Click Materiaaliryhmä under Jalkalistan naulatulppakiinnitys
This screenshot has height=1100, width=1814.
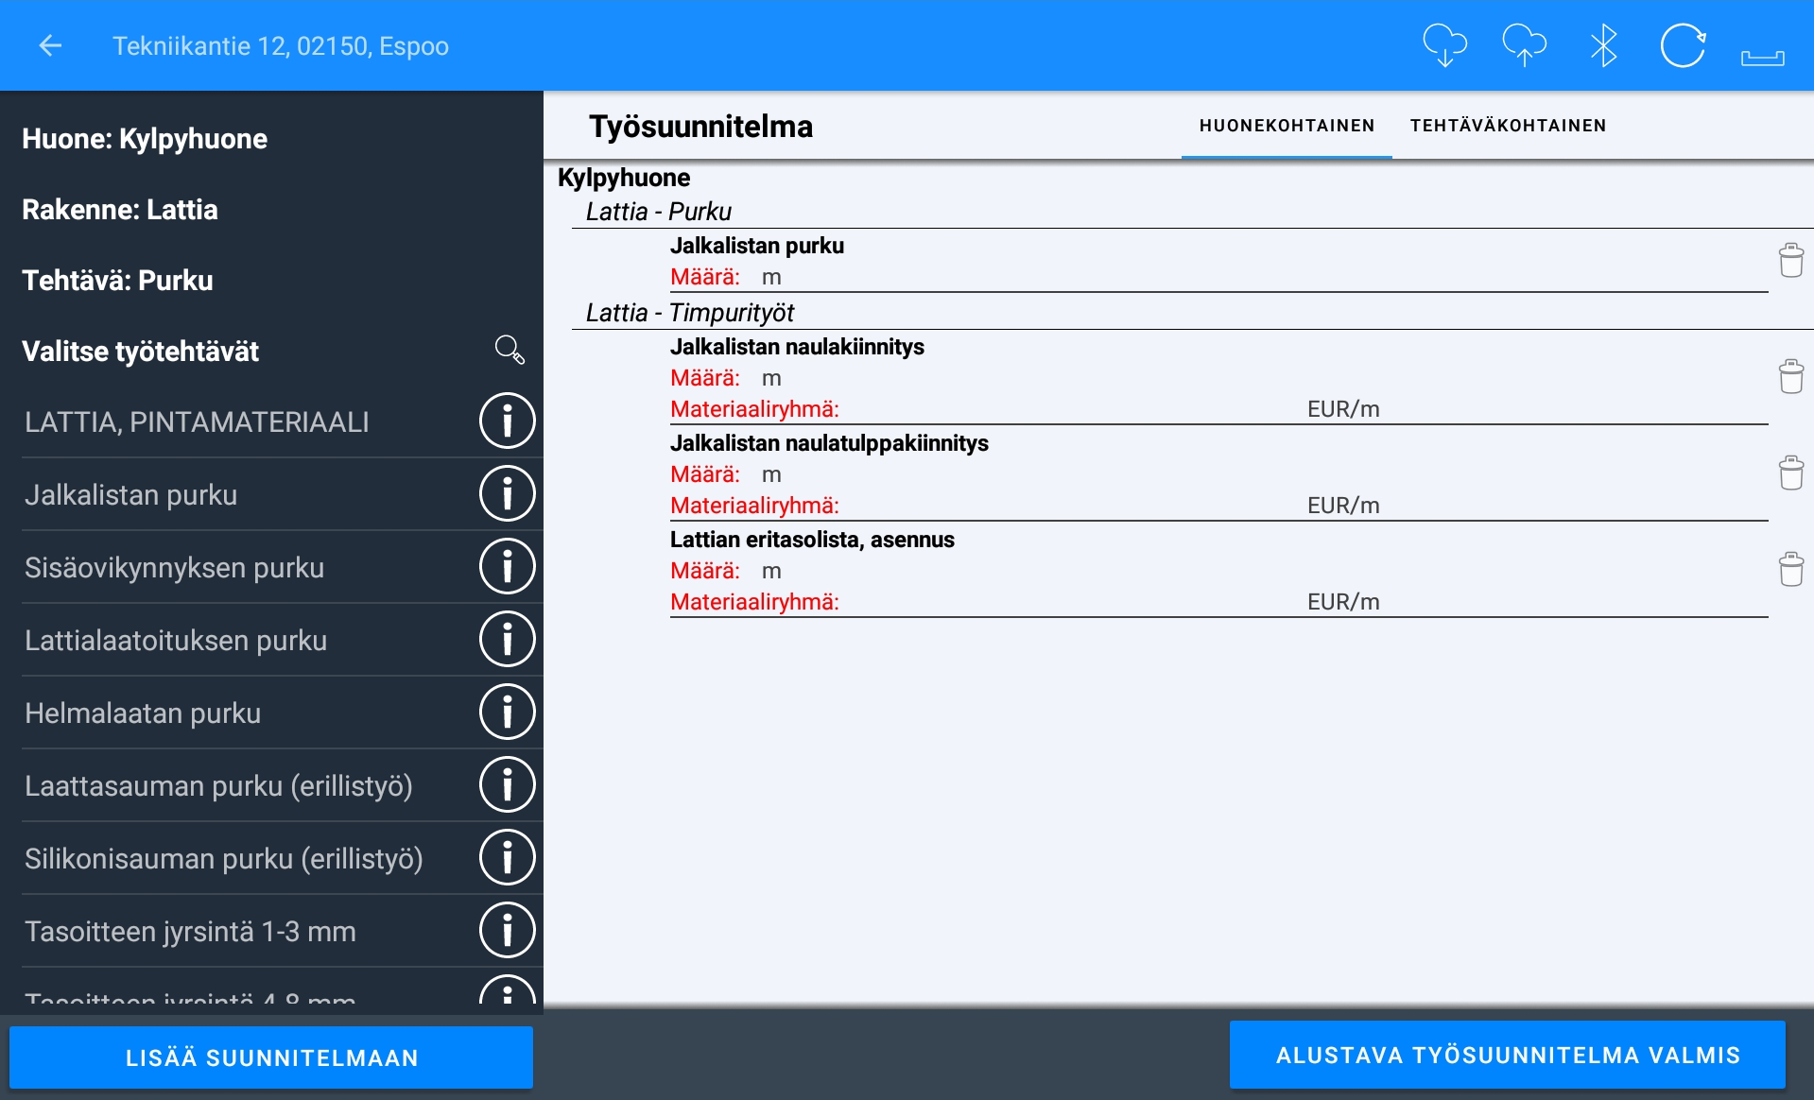[754, 506]
